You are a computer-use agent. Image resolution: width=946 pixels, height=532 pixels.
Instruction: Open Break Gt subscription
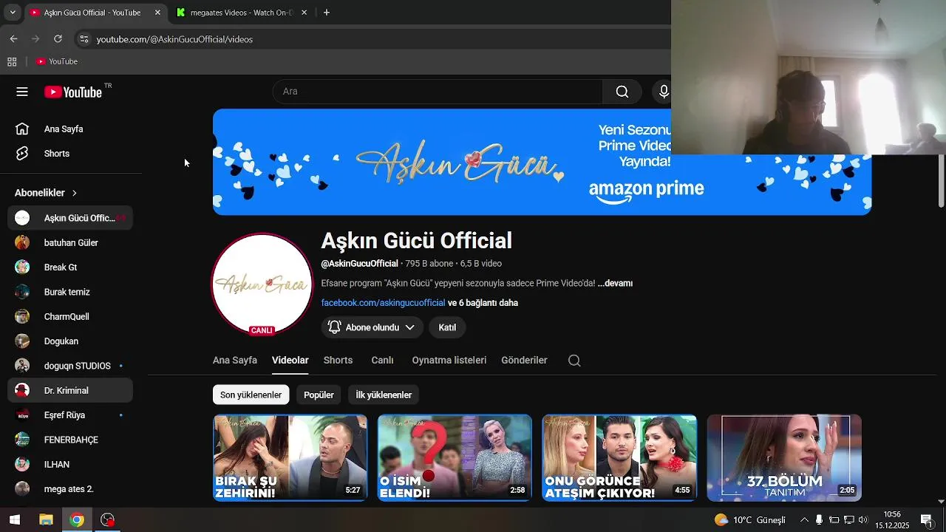pos(71,267)
